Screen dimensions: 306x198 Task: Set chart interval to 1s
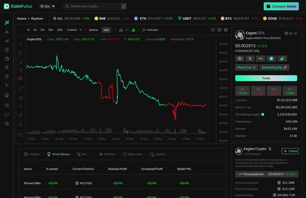click(28, 30)
